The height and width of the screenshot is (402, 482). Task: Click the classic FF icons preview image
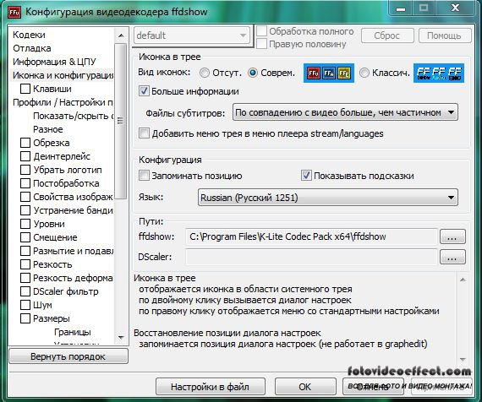(x=439, y=73)
